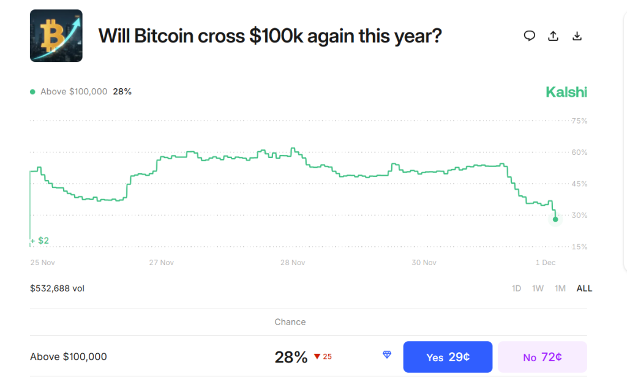Select the ALL time range

584,288
